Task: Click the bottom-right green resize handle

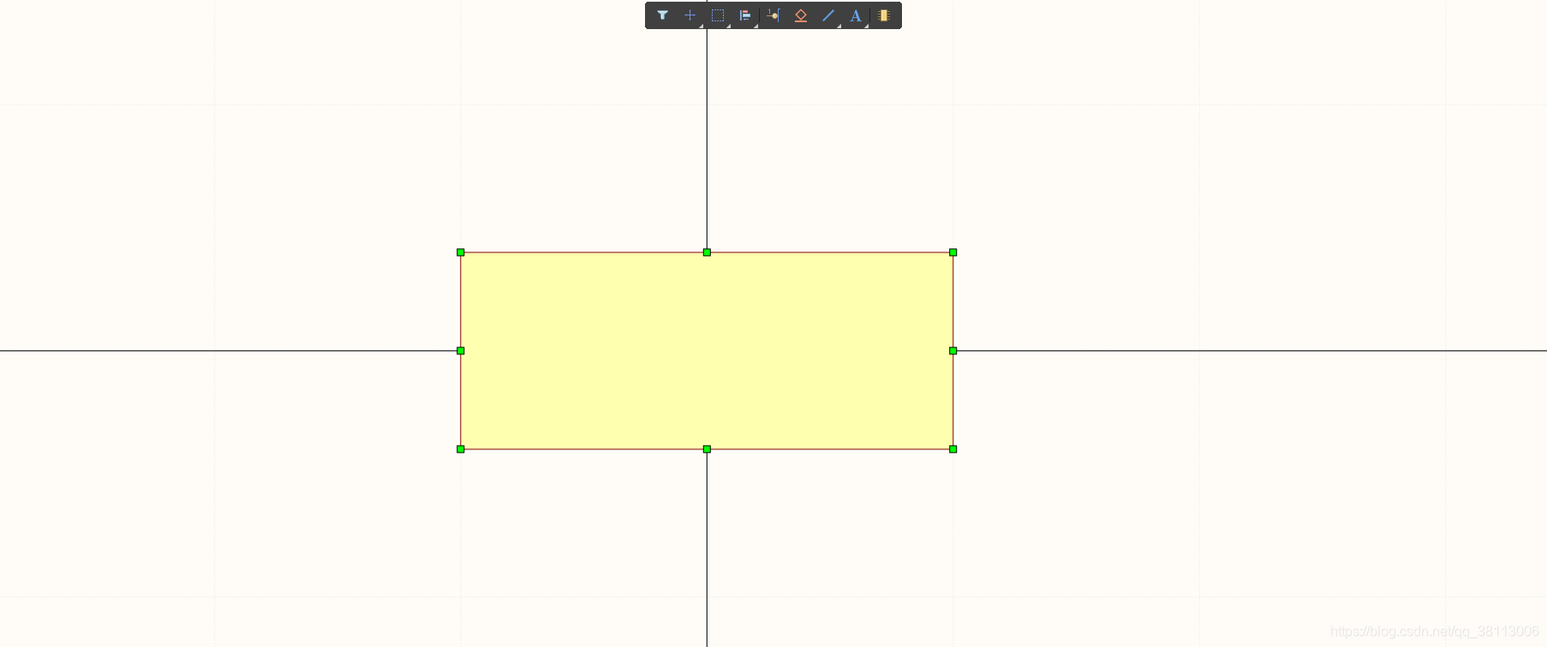Action: click(x=953, y=449)
